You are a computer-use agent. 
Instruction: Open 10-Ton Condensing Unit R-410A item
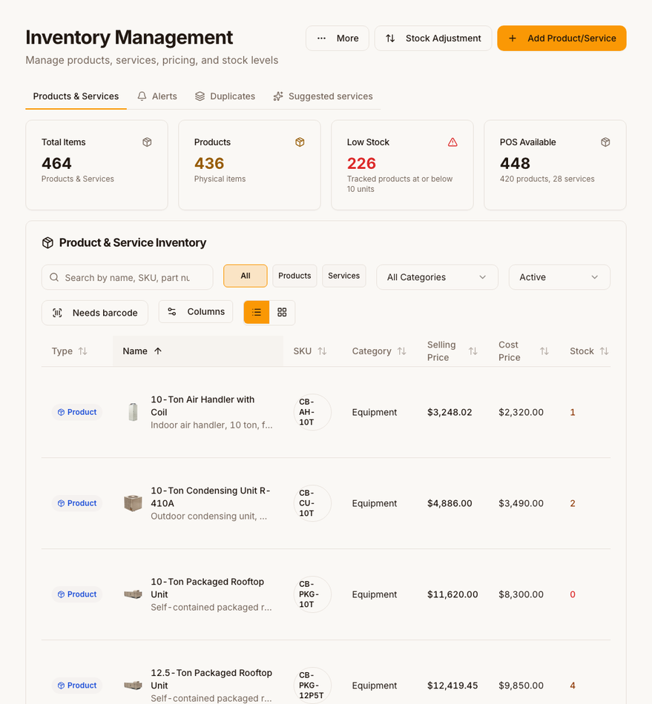point(211,497)
